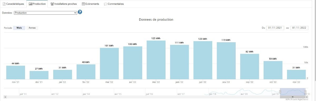Click the nov '21 bar (44 kWh)

point(16,72)
